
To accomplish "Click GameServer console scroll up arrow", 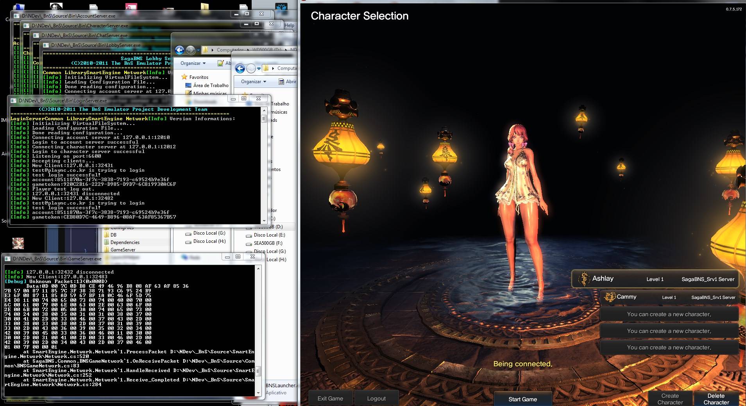I will coord(258,268).
